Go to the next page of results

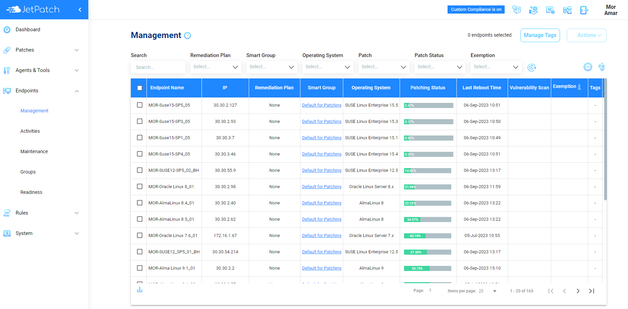(578, 291)
